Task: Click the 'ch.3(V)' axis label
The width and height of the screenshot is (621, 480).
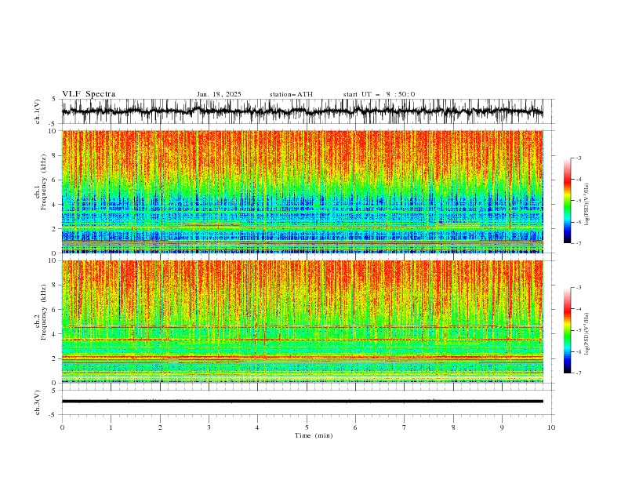Action: click(38, 402)
